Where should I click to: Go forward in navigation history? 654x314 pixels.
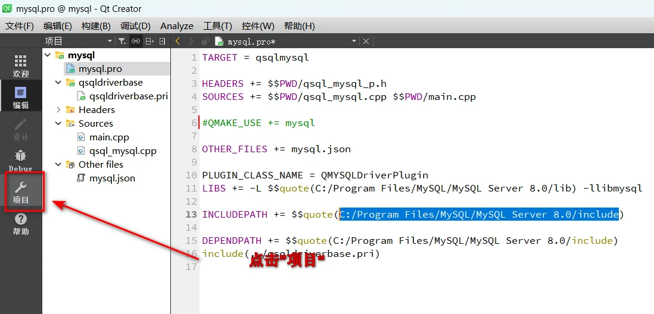click(x=191, y=41)
